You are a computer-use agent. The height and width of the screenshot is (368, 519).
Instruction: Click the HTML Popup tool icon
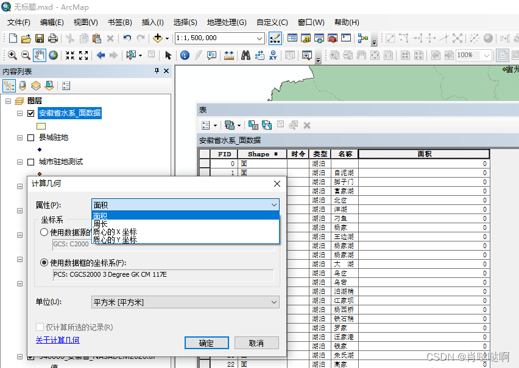pos(211,55)
